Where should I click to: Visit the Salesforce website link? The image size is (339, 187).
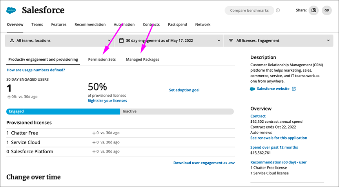tap(273, 89)
